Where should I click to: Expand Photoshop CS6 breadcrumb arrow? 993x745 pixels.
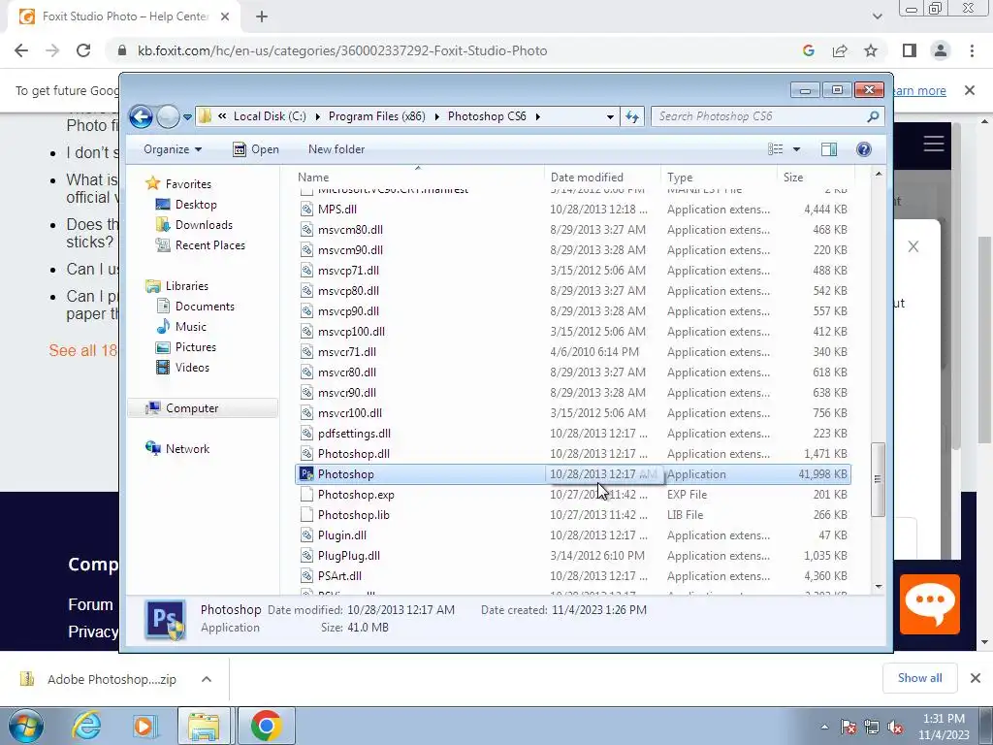(x=537, y=116)
